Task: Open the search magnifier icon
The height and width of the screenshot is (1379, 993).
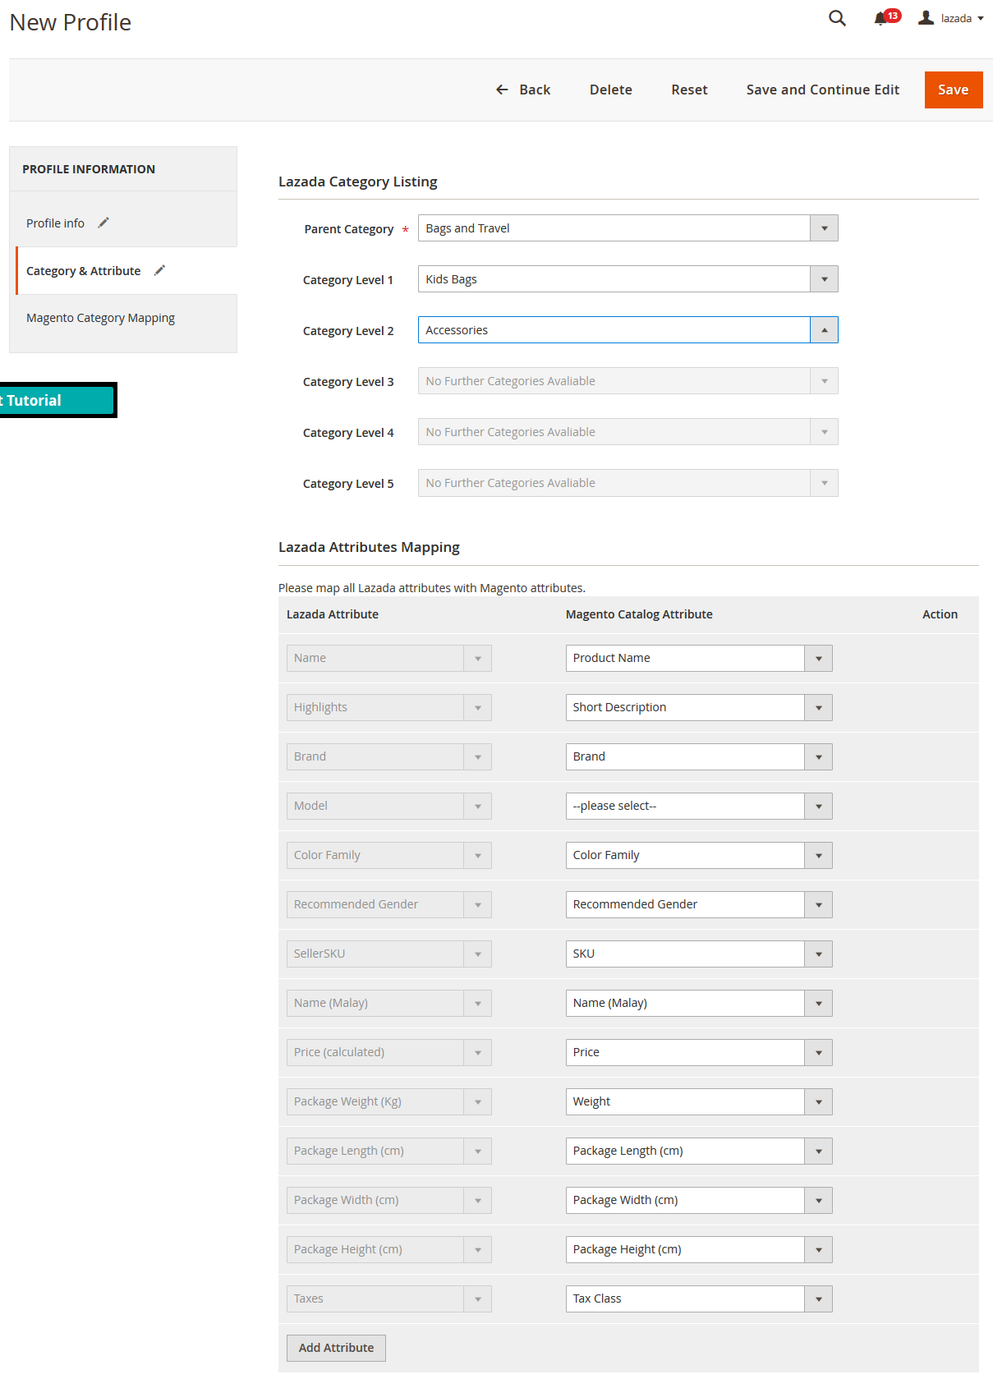Action: coord(837,18)
